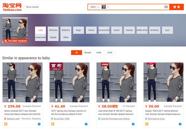
Task: Click the Taobao logo
Action: (x=12, y=6)
